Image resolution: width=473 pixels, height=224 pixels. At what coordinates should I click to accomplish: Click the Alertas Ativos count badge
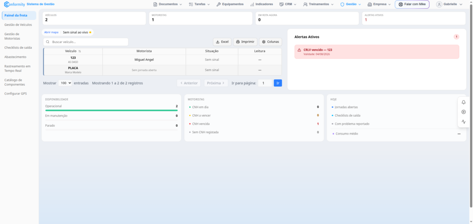(456, 37)
